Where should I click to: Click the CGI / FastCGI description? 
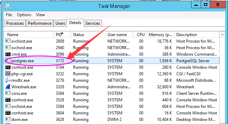(188, 74)
